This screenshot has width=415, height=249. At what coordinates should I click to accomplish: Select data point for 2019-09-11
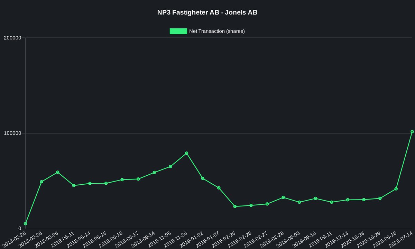[x=332, y=202]
